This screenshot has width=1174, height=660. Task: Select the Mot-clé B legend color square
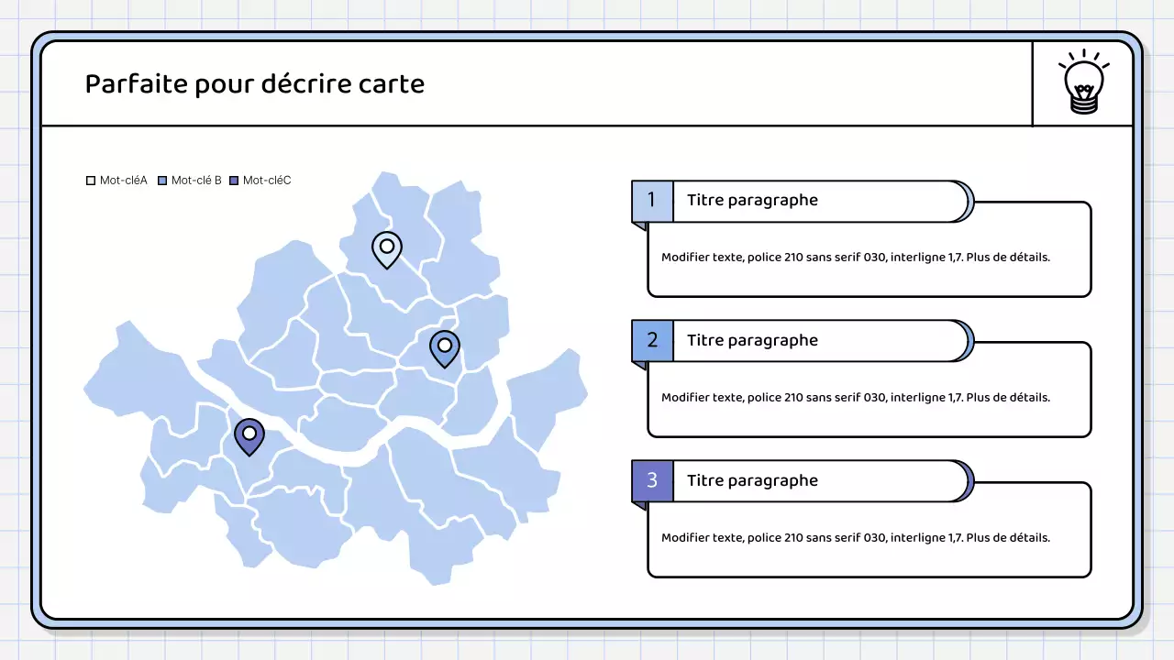162,181
